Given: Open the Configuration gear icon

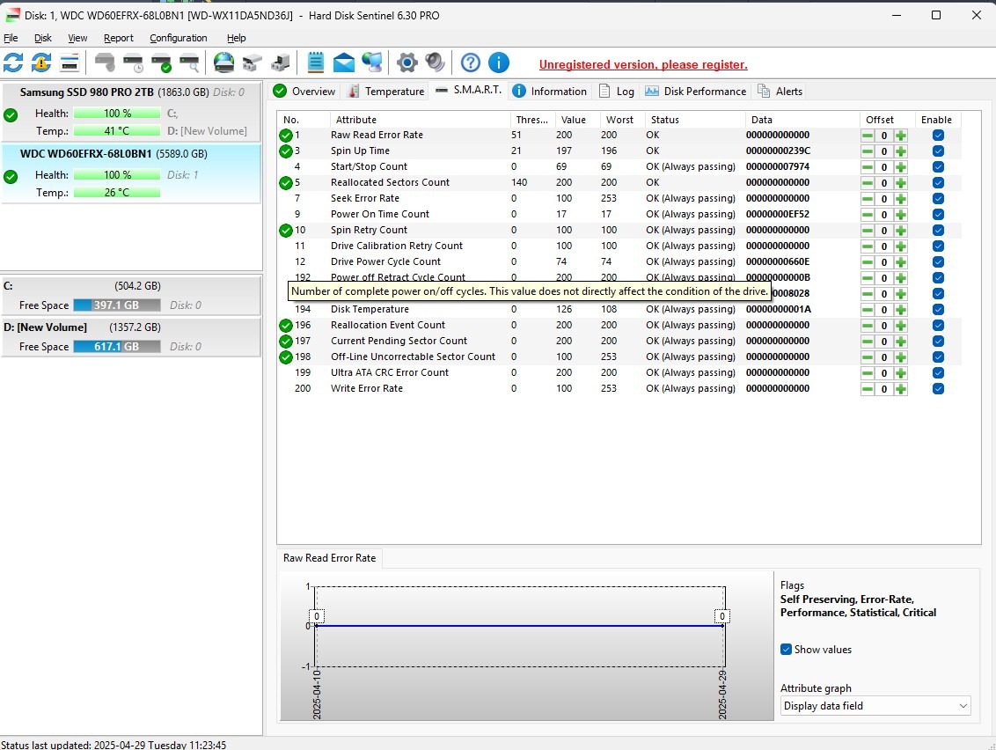Looking at the screenshot, I should [406, 62].
